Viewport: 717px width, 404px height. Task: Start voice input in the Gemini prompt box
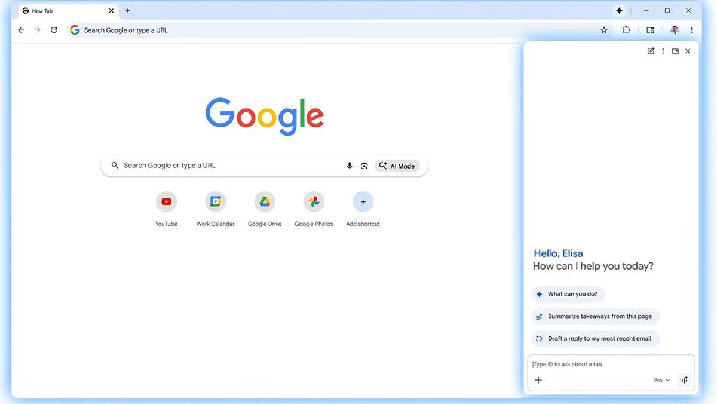[x=684, y=379]
